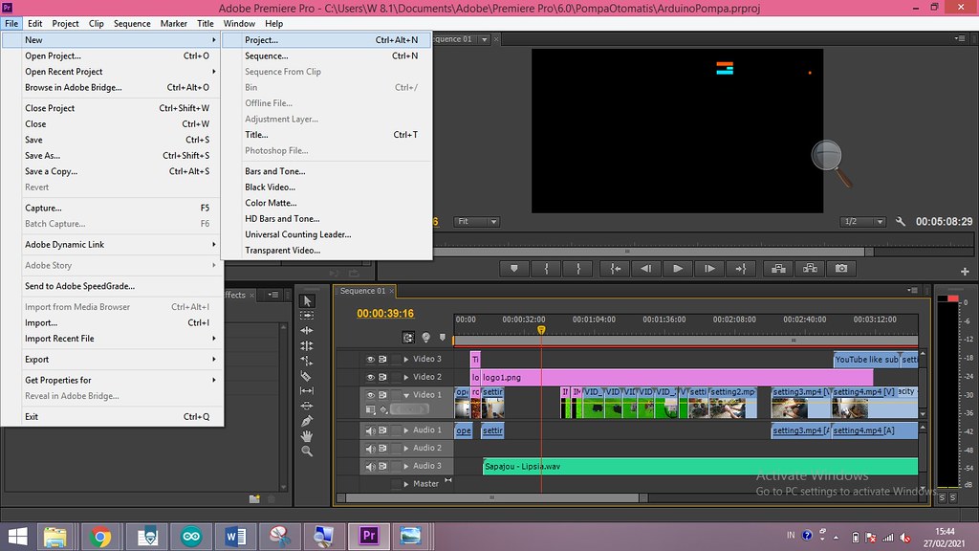This screenshot has width=979, height=551.
Task: Click Go to Out point button
Action: (x=741, y=269)
